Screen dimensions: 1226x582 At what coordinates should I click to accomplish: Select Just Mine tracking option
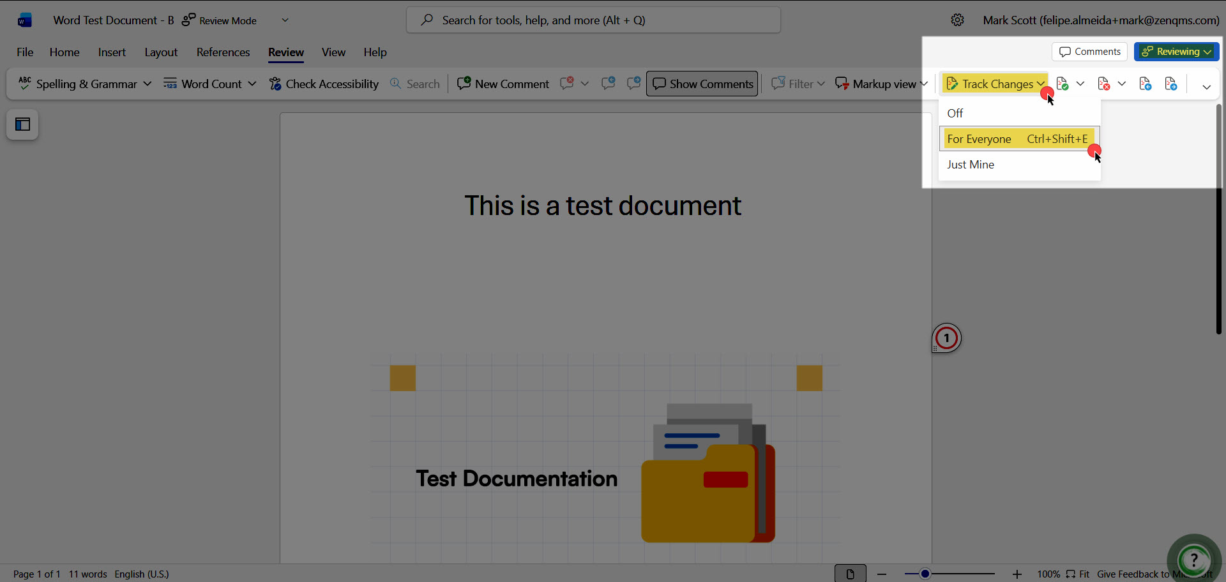(x=1020, y=165)
